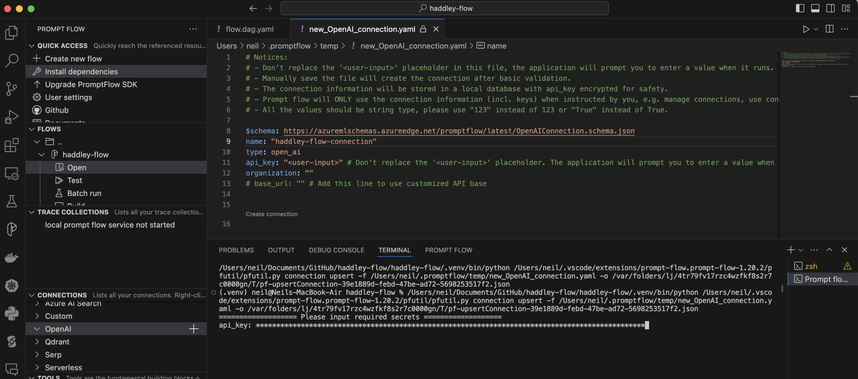
Task: Click the plus icon on OpenAI connection
Action: [194, 329]
